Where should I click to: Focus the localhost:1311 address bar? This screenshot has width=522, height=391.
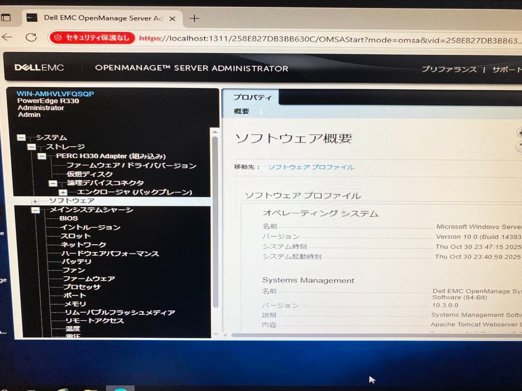(330, 40)
